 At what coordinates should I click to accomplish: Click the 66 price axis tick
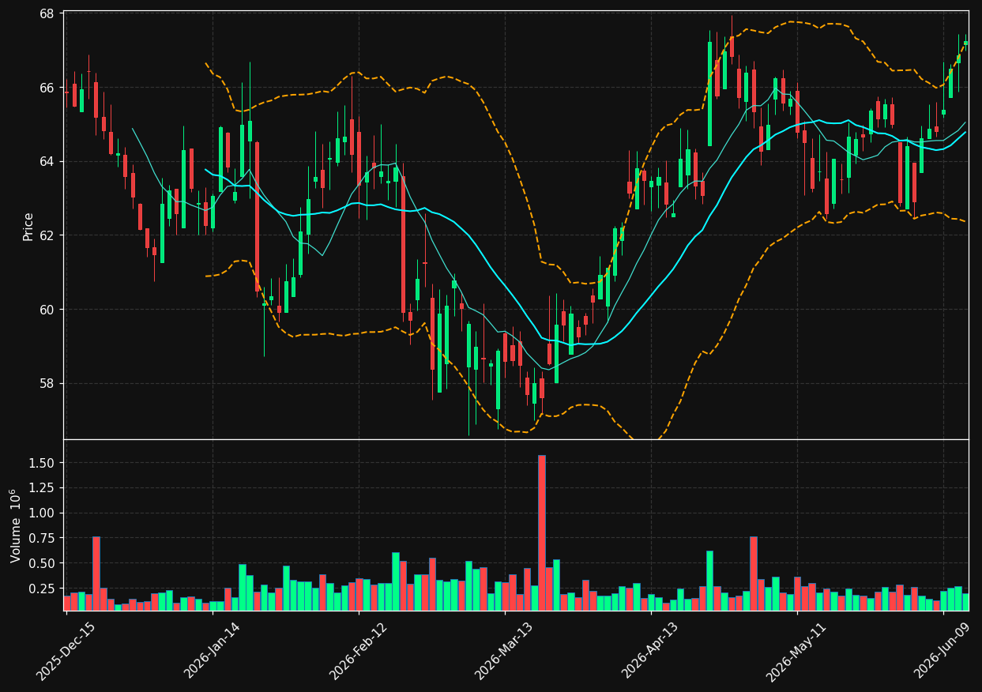(x=47, y=88)
